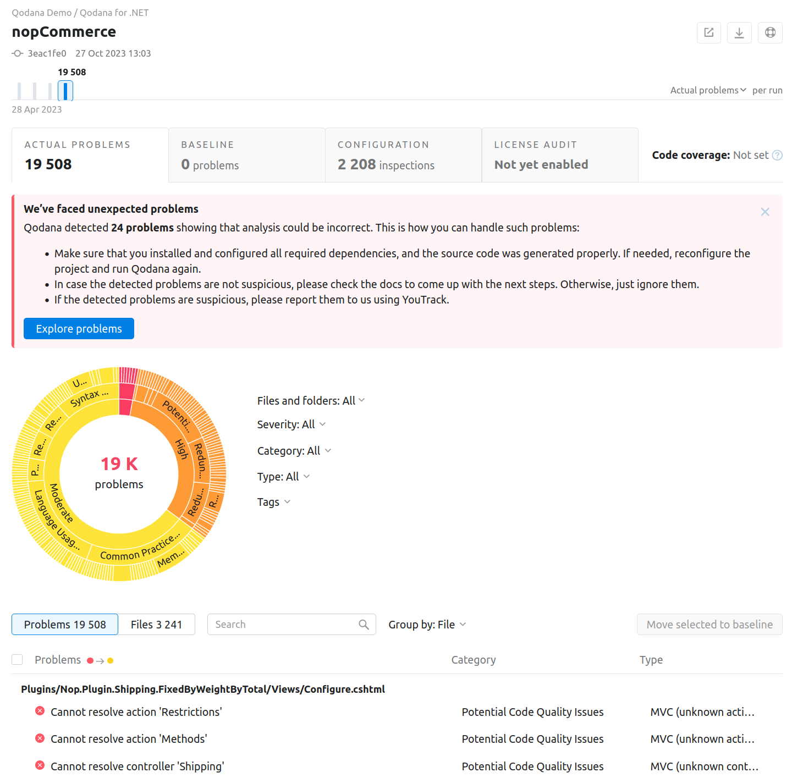Expand the Files and folders filter

coord(311,400)
